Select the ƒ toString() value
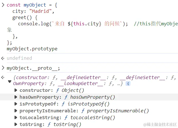 click(64, 124)
